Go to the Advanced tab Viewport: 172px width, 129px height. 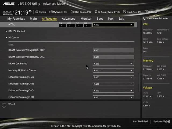(69, 19)
